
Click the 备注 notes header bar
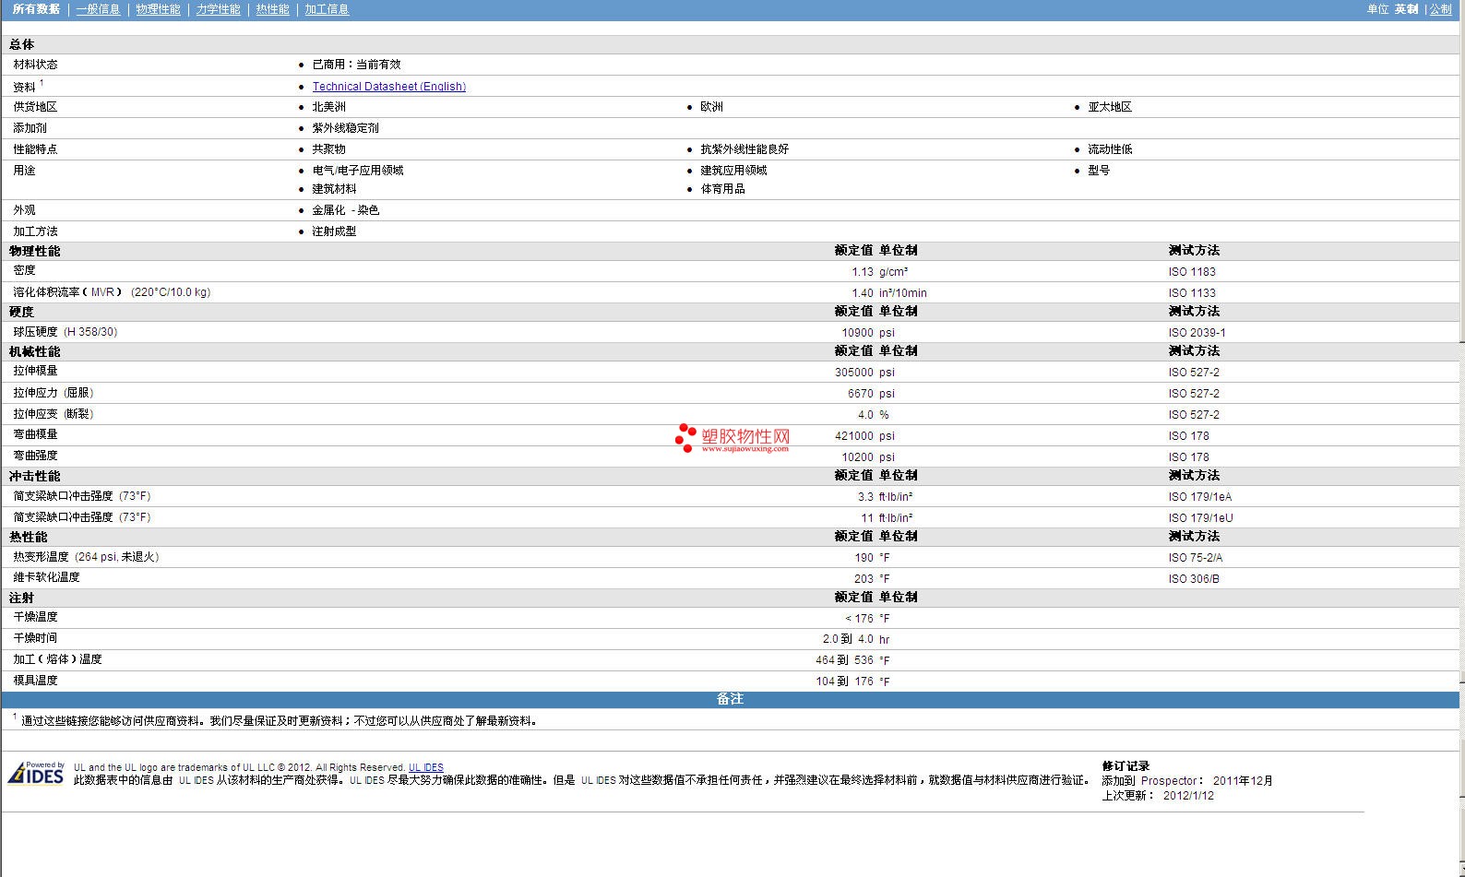pos(730,699)
